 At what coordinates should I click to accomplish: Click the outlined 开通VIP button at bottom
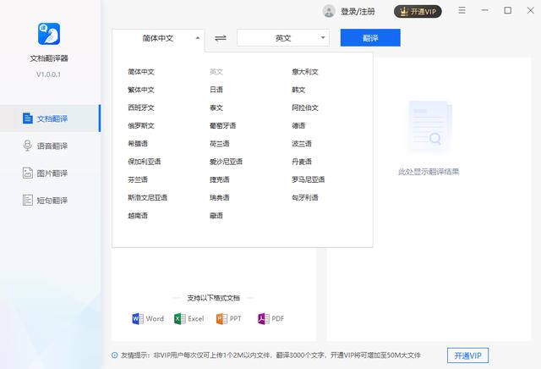(467, 355)
